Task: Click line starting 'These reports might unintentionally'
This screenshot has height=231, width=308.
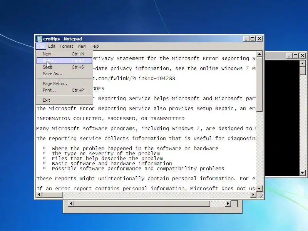Action: pos(146,179)
